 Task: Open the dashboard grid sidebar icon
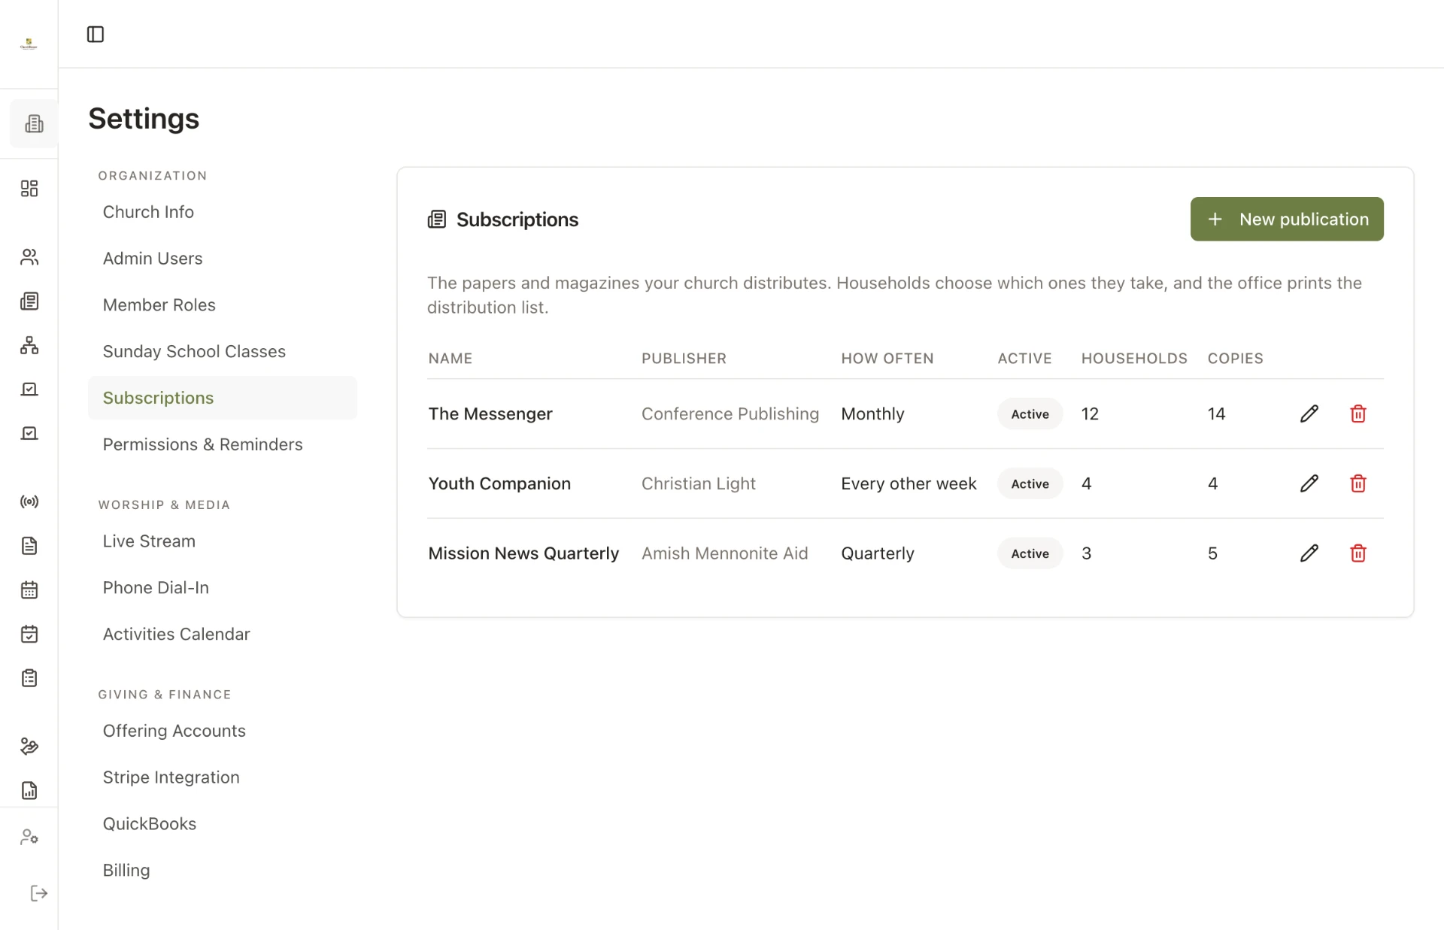coord(29,188)
